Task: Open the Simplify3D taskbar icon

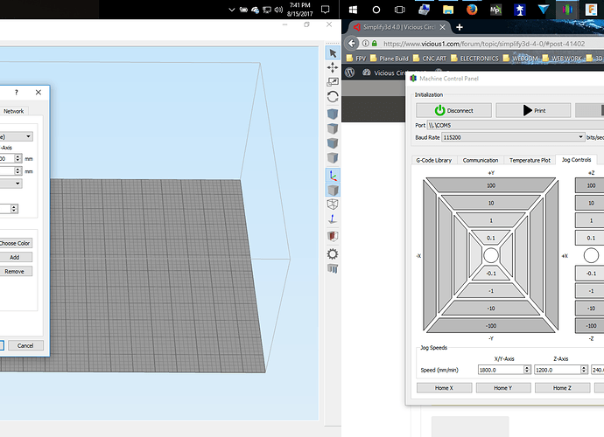Action: [567, 10]
